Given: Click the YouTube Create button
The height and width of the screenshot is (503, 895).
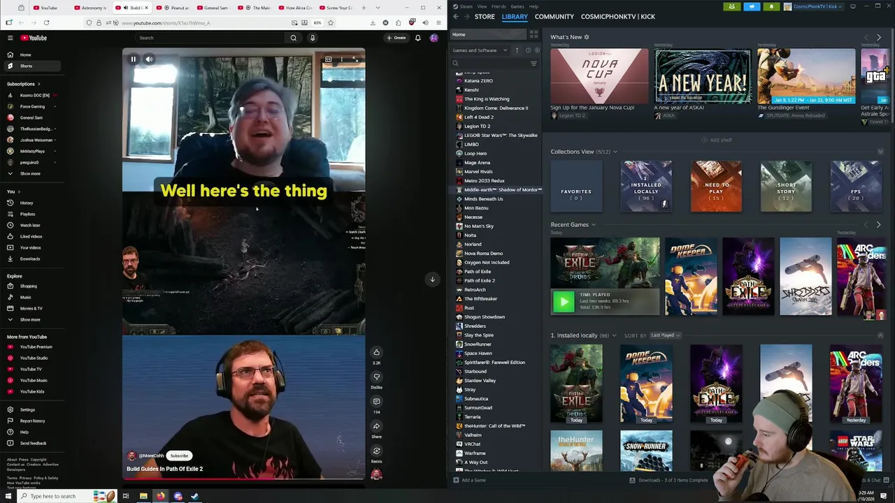Looking at the screenshot, I should [x=396, y=38].
